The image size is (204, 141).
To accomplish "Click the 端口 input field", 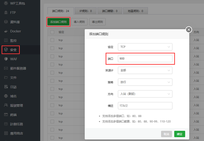I will pyautogui.click(x=145, y=59).
